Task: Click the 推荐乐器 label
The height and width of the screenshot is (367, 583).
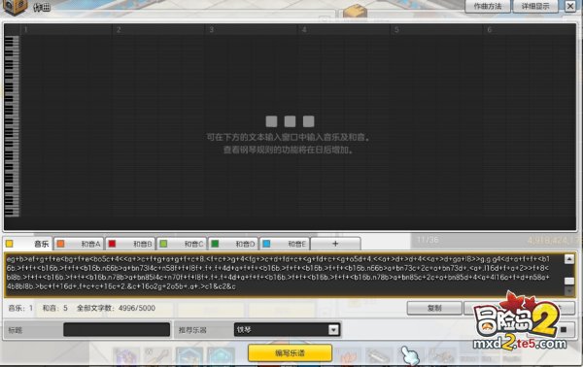Action: [192, 330]
